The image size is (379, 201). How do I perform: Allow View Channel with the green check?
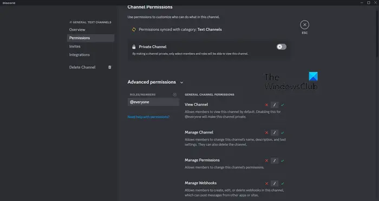click(282, 105)
